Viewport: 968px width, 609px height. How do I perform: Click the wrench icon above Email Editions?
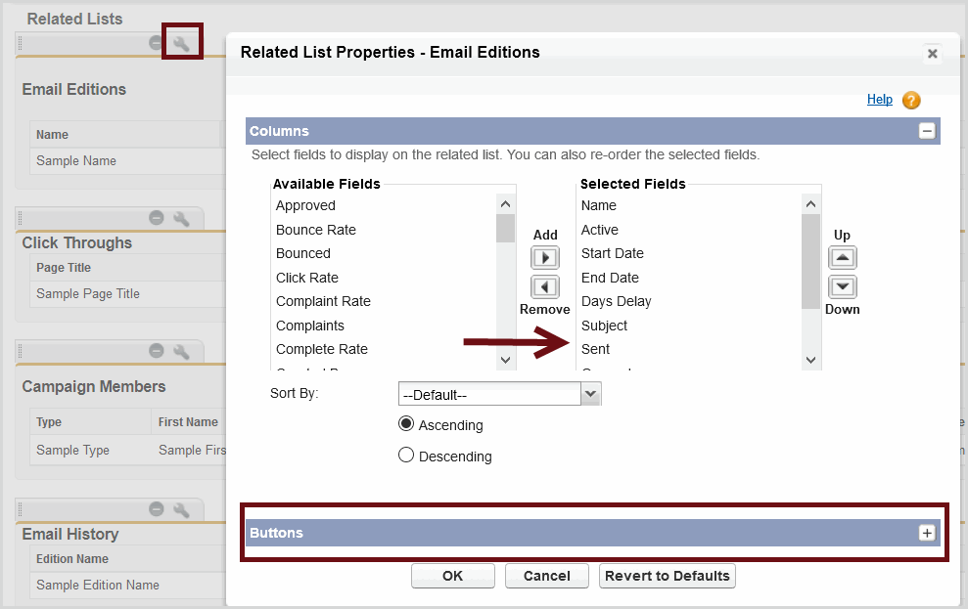click(181, 43)
